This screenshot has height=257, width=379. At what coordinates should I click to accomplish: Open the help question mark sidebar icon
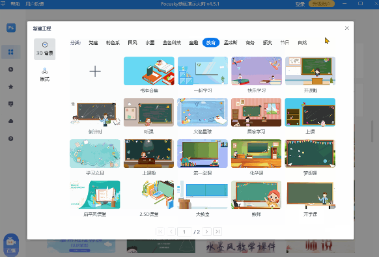[11, 139]
